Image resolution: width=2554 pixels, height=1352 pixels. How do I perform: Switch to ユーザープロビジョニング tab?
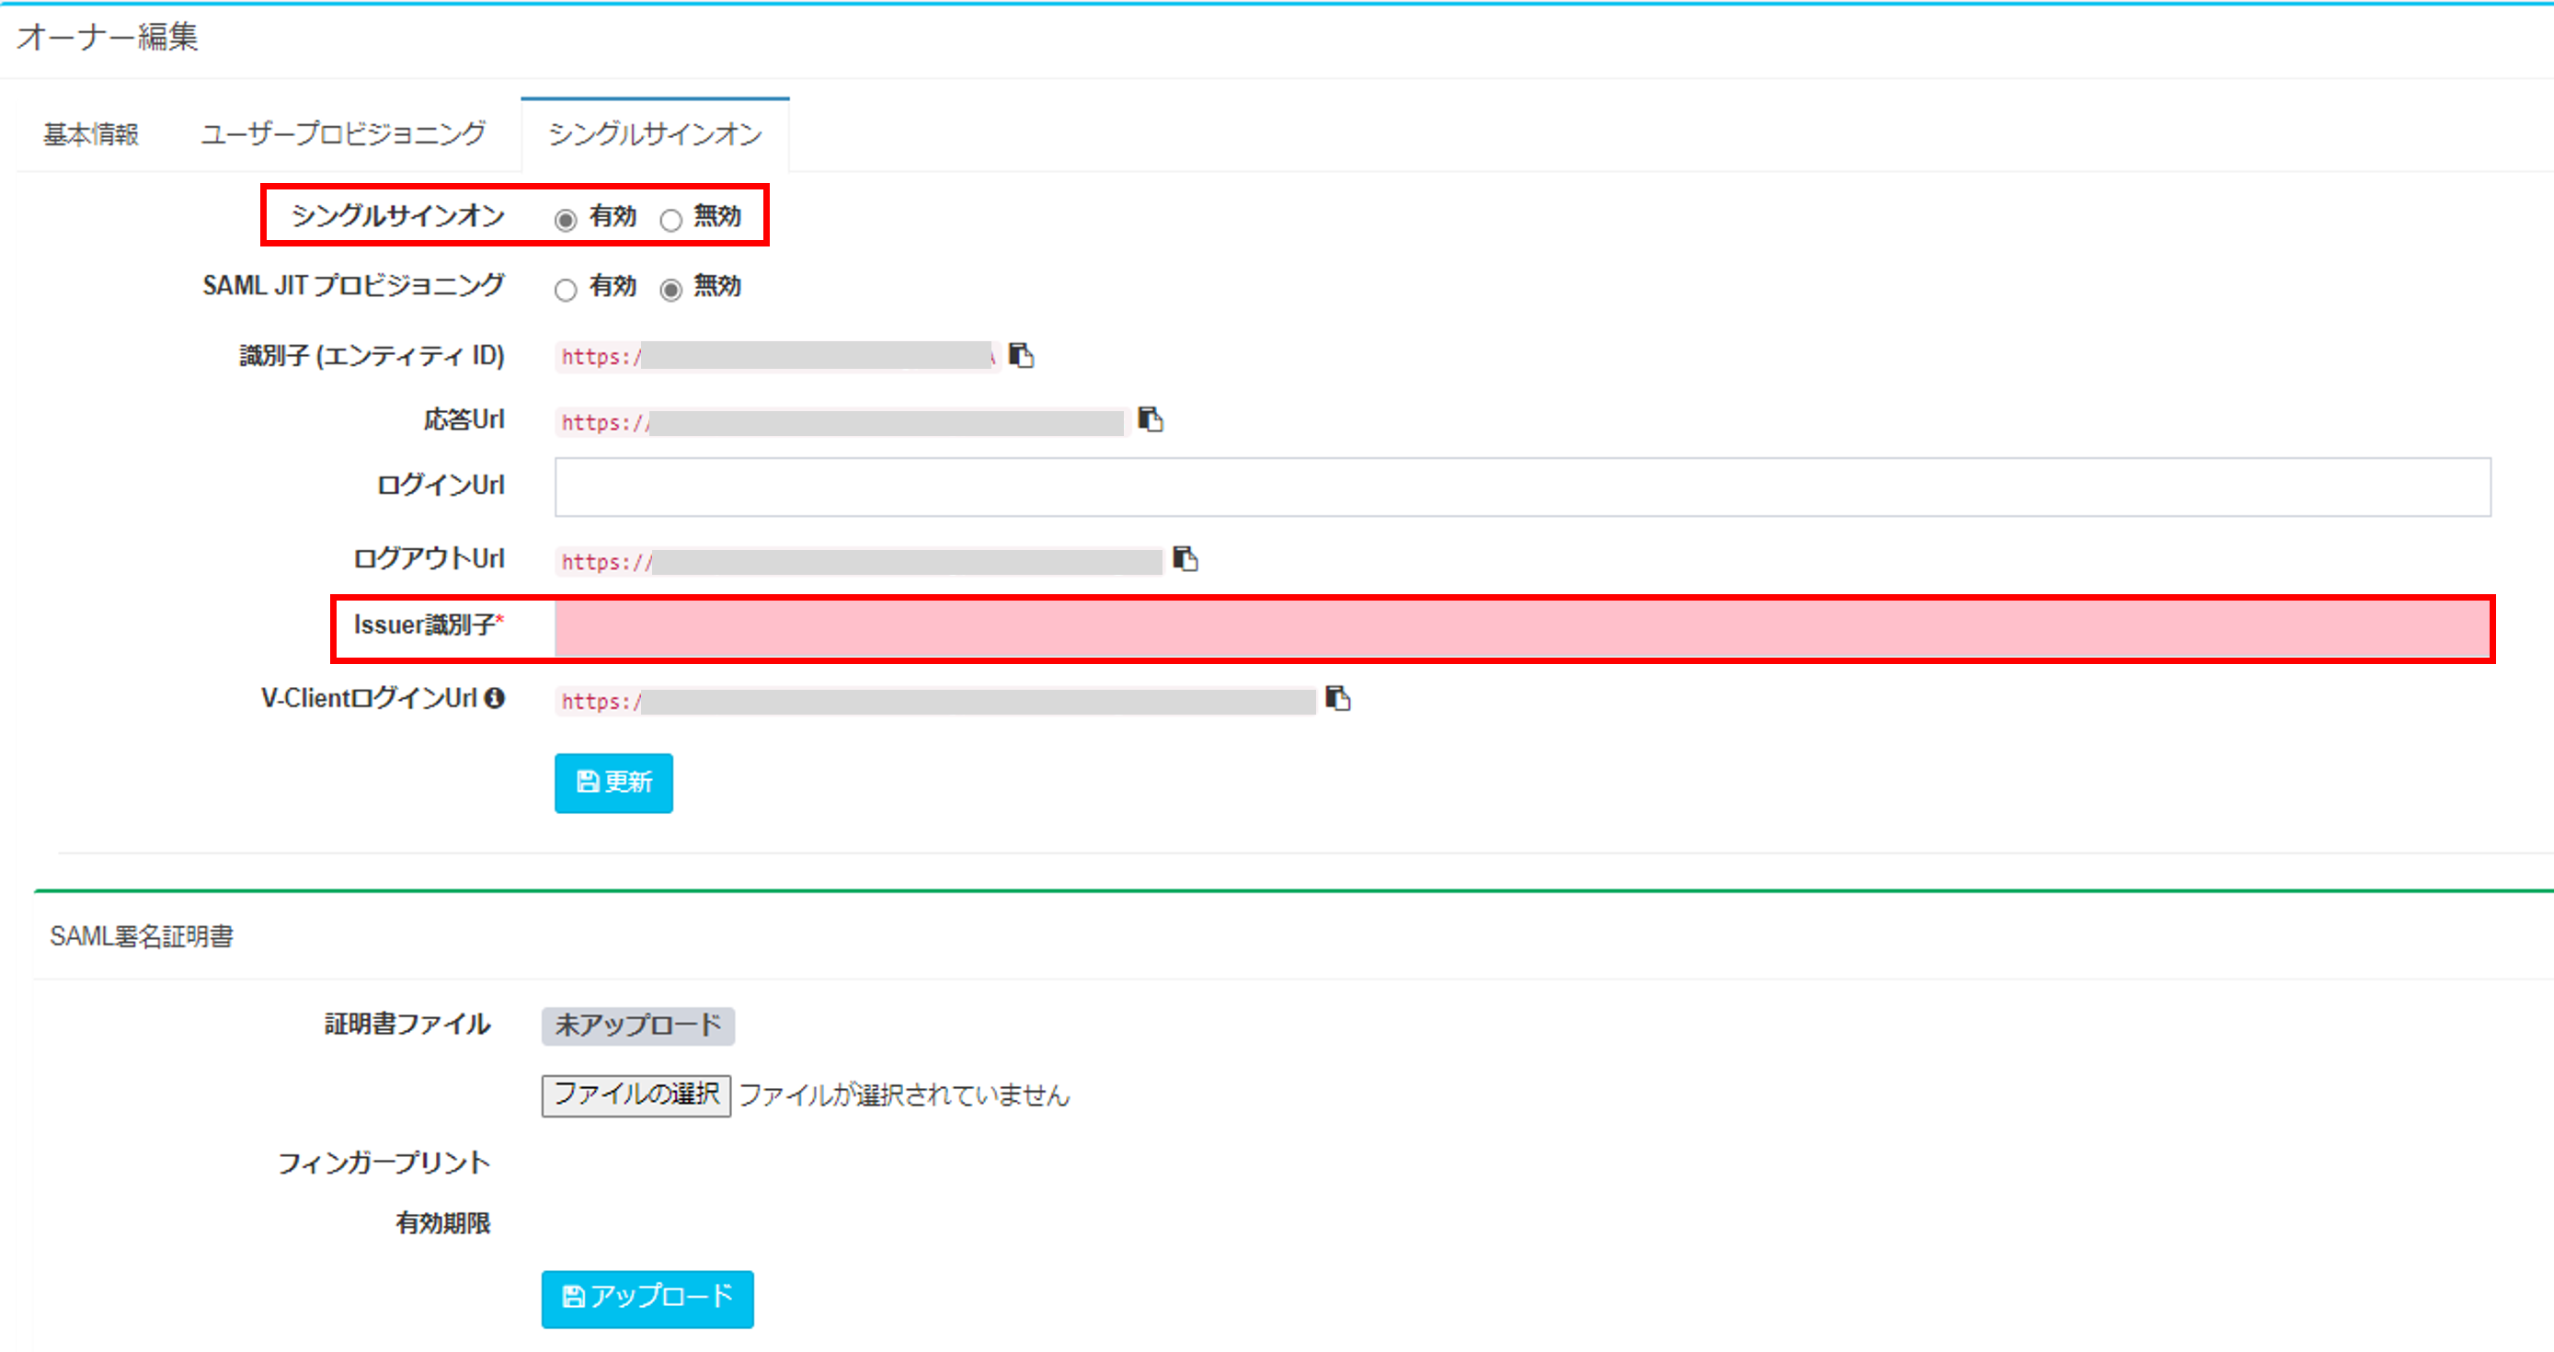(x=343, y=133)
